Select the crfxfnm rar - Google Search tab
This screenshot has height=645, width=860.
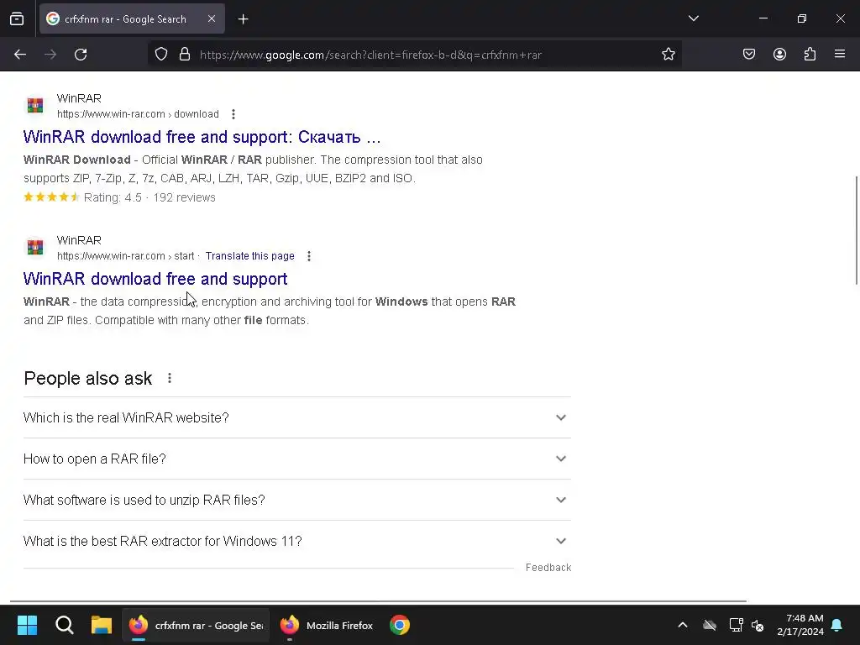tap(132, 18)
